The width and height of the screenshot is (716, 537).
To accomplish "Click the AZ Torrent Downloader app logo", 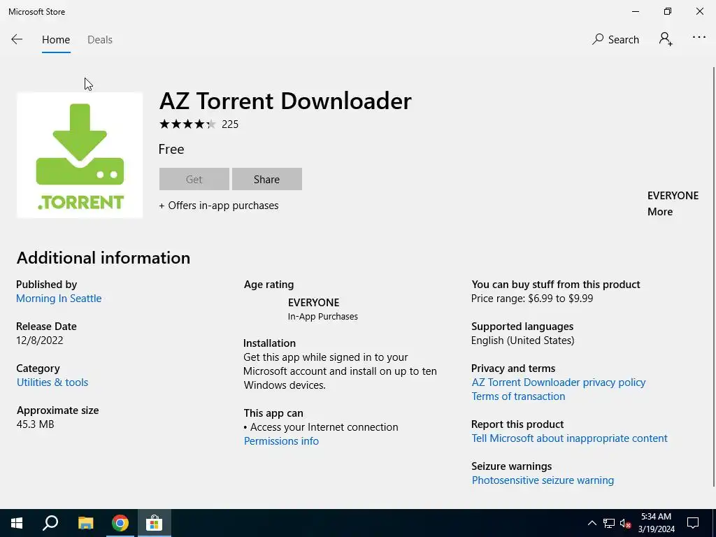I will [x=80, y=155].
